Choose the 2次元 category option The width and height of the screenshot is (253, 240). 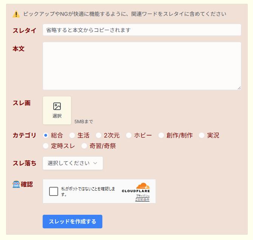coord(99,135)
